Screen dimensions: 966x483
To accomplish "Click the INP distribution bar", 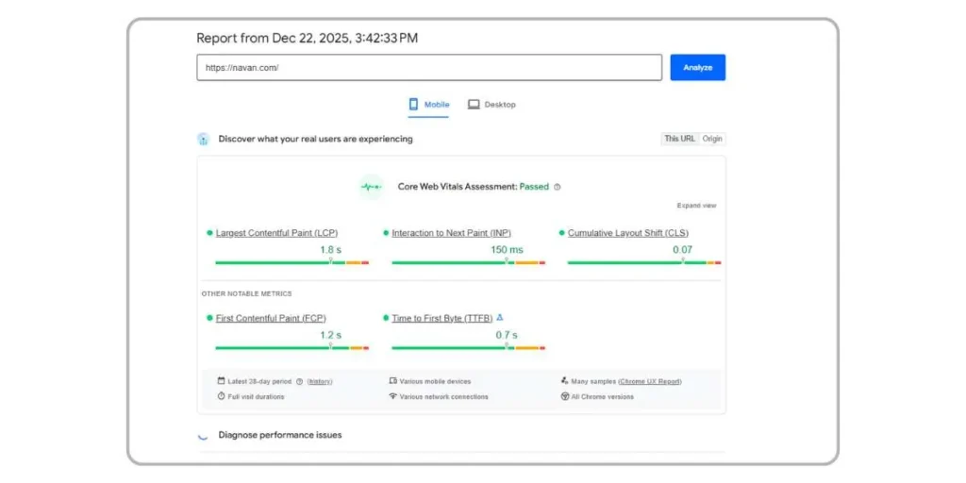I will (468, 262).
